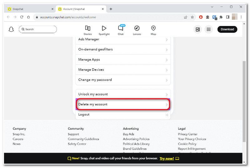Click the browser address bar URL
Screen dimensions: 250x168
[68, 17]
